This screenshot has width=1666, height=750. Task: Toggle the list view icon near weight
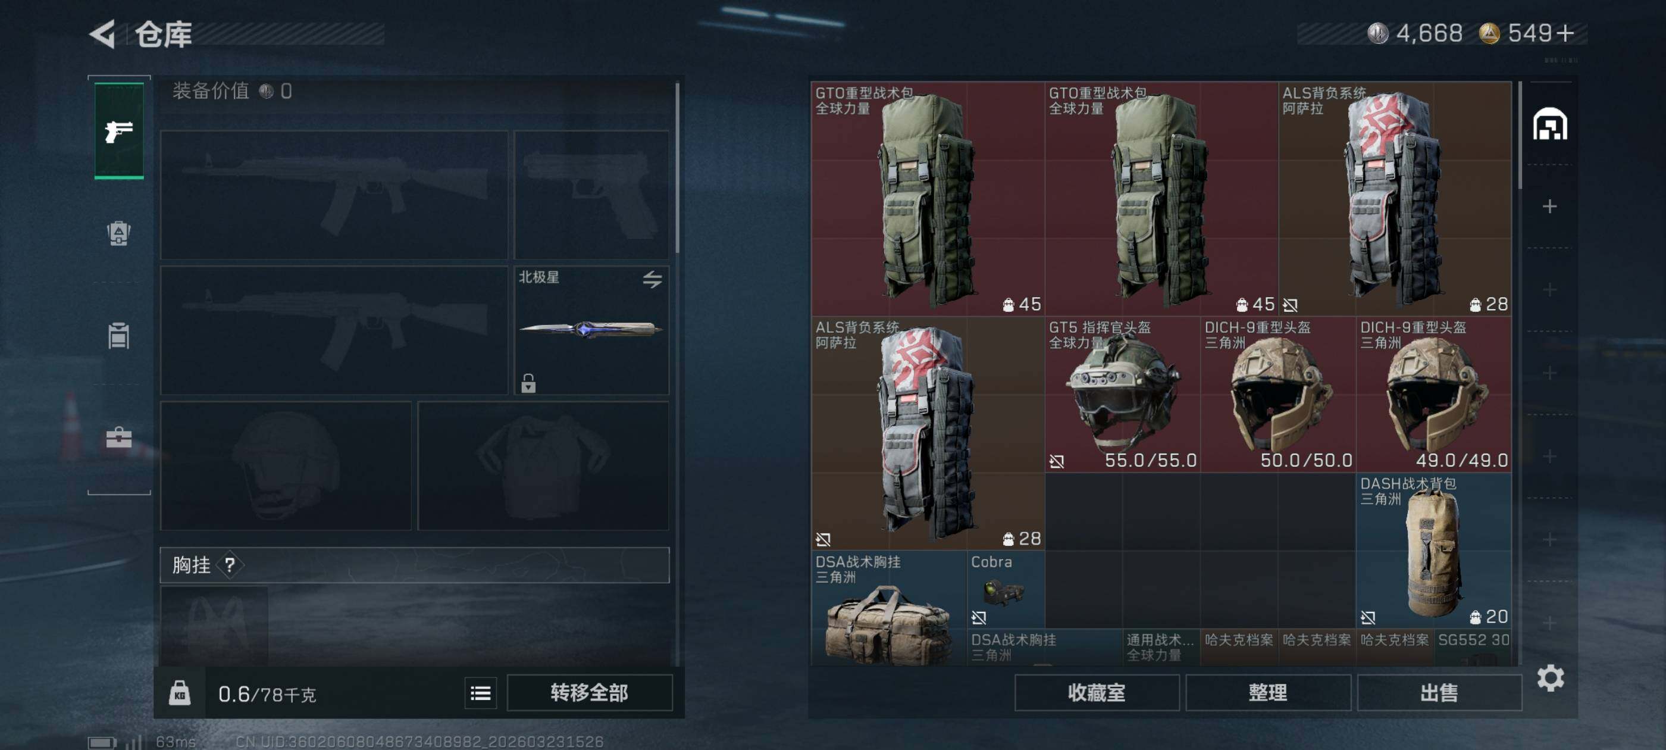click(x=481, y=693)
